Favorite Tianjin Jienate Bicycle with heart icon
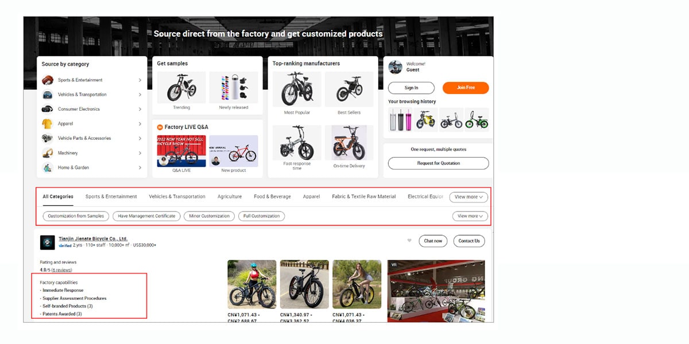 pos(409,241)
